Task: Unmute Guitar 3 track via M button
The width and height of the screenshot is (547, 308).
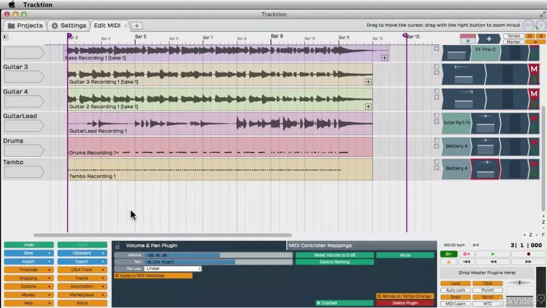Action: (534, 69)
